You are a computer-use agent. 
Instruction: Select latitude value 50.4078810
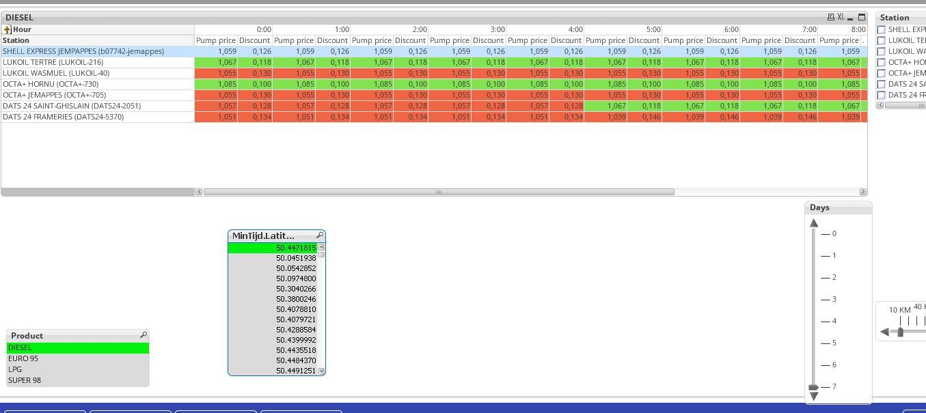tap(273, 309)
